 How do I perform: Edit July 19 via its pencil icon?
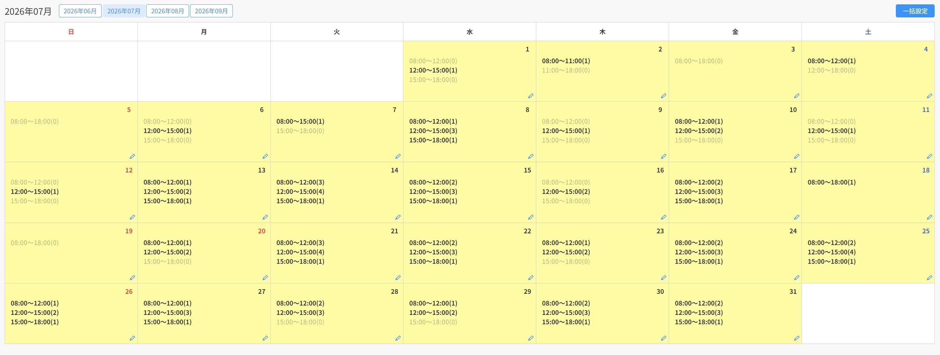tap(132, 278)
